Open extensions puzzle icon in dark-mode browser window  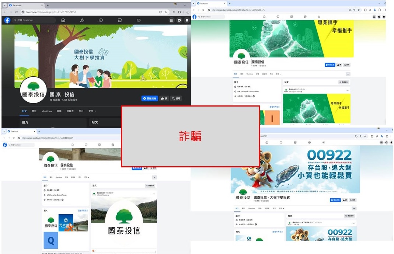(179, 12)
